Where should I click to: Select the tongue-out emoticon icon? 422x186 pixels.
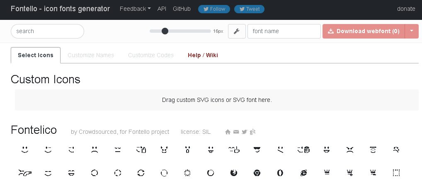[x=211, y=150]
